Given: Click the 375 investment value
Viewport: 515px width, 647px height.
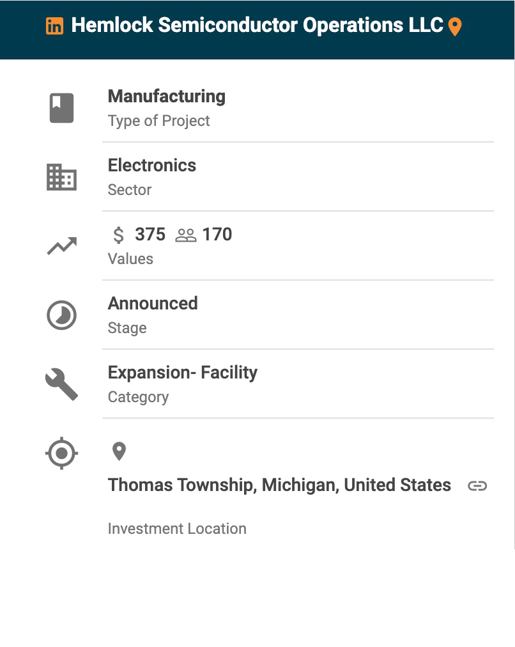Looking at the screenshot, I should pos(150,235).
